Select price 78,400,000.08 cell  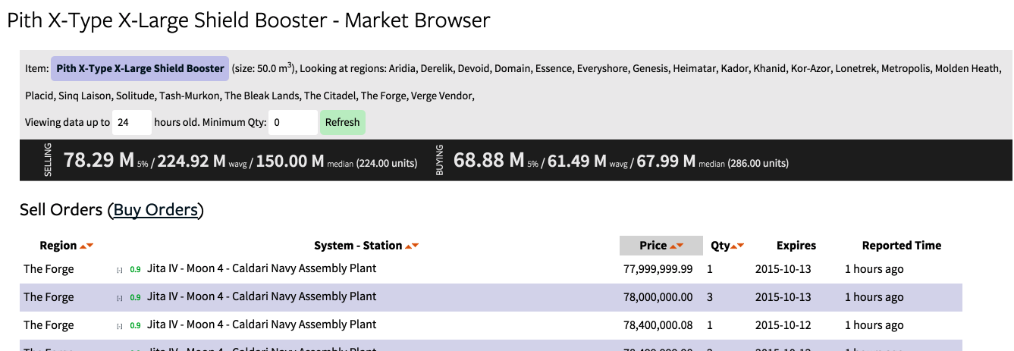click(658, 325)
